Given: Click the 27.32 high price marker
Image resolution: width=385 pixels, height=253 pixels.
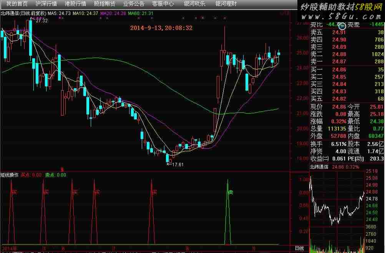Looking at the screenshot, I should pos(41,21).
